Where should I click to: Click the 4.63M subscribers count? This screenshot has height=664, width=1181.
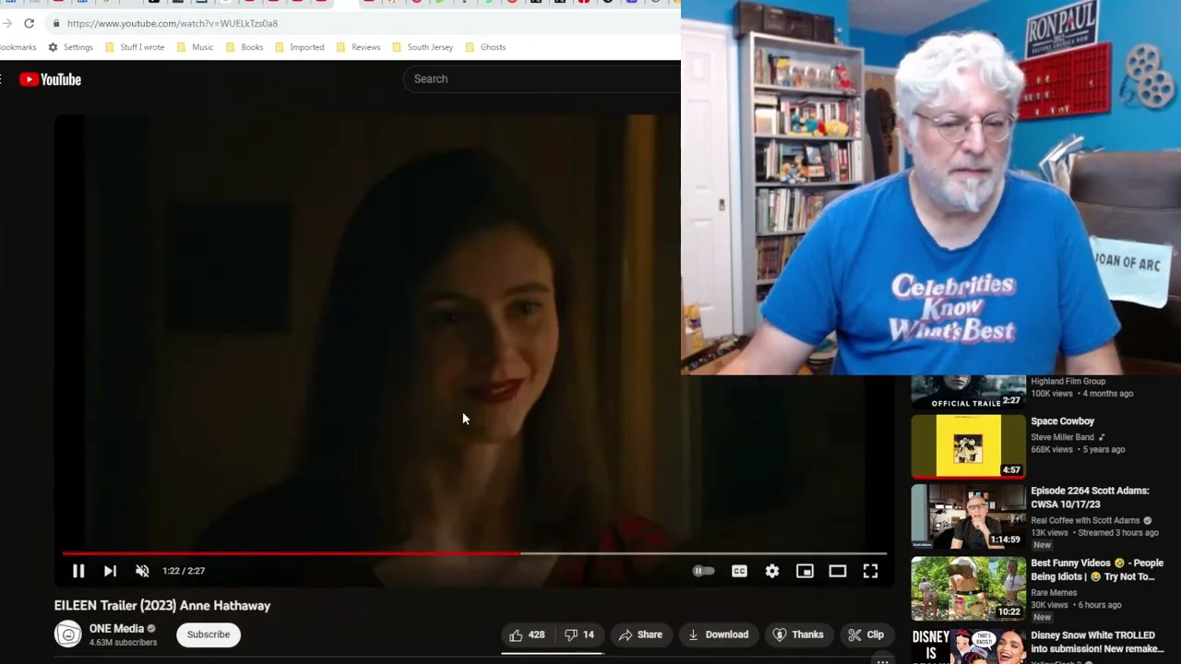(123, 643)
